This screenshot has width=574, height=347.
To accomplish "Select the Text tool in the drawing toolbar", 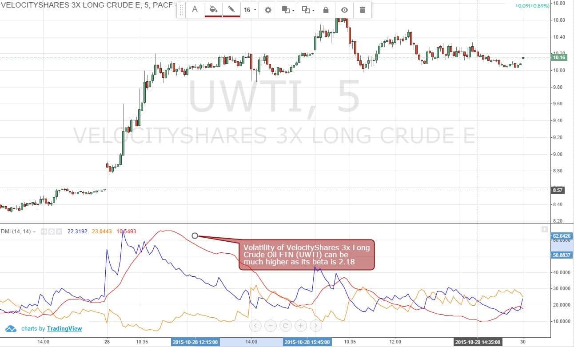I will click(195, 10).
